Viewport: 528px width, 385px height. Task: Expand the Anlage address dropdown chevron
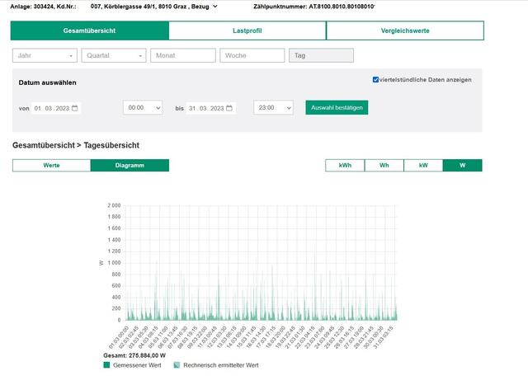tap(215, 7)
